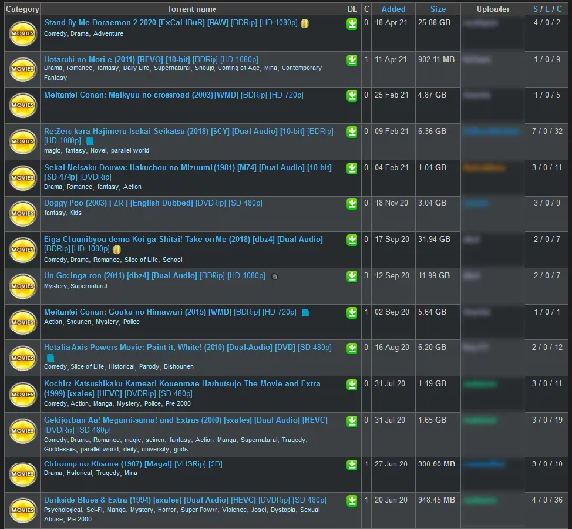Image resolution: width=572 pixels, height=529 pixels.
Task: Click the "17 Sep 20" added date
Action: [x=392, y=239]
